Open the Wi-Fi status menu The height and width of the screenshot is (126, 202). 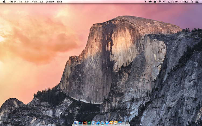pos(160,2)
